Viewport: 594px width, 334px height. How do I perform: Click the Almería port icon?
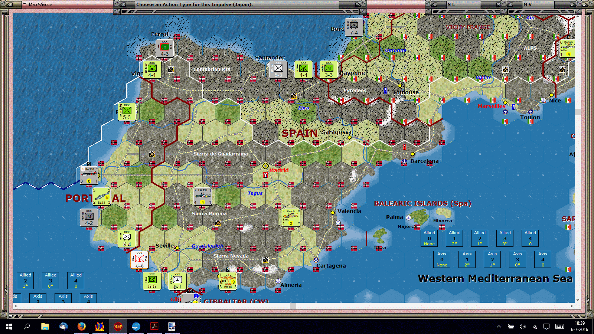[x=278, y=281]
